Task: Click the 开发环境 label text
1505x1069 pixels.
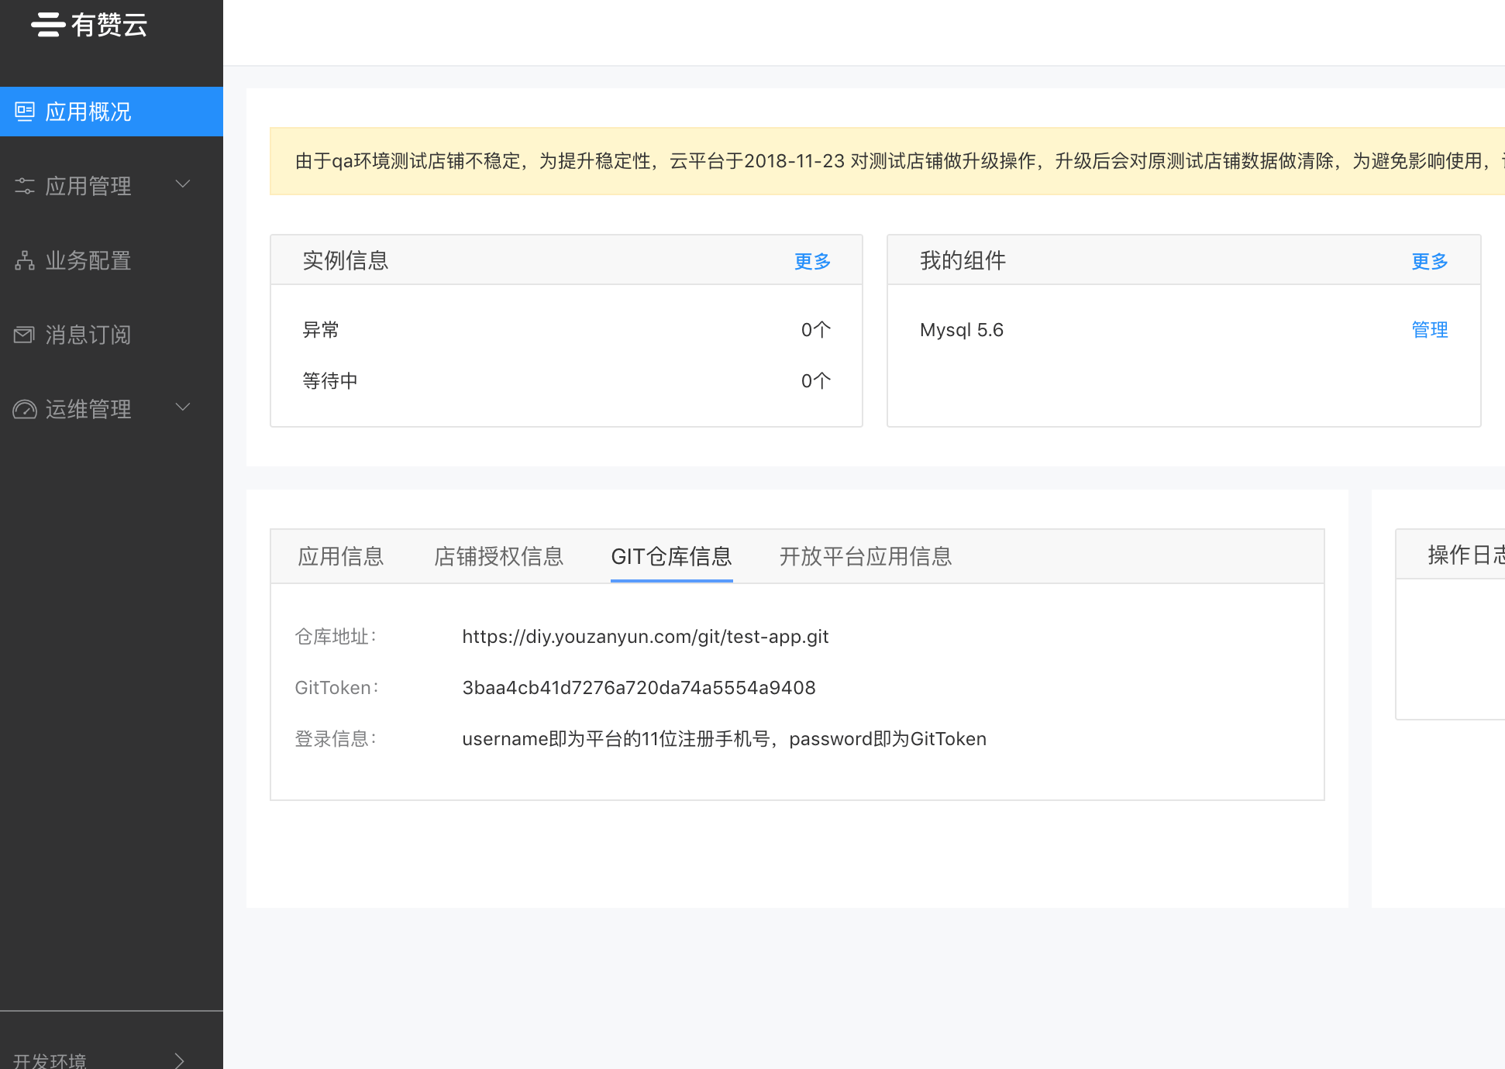Action: coord(50,1060)
